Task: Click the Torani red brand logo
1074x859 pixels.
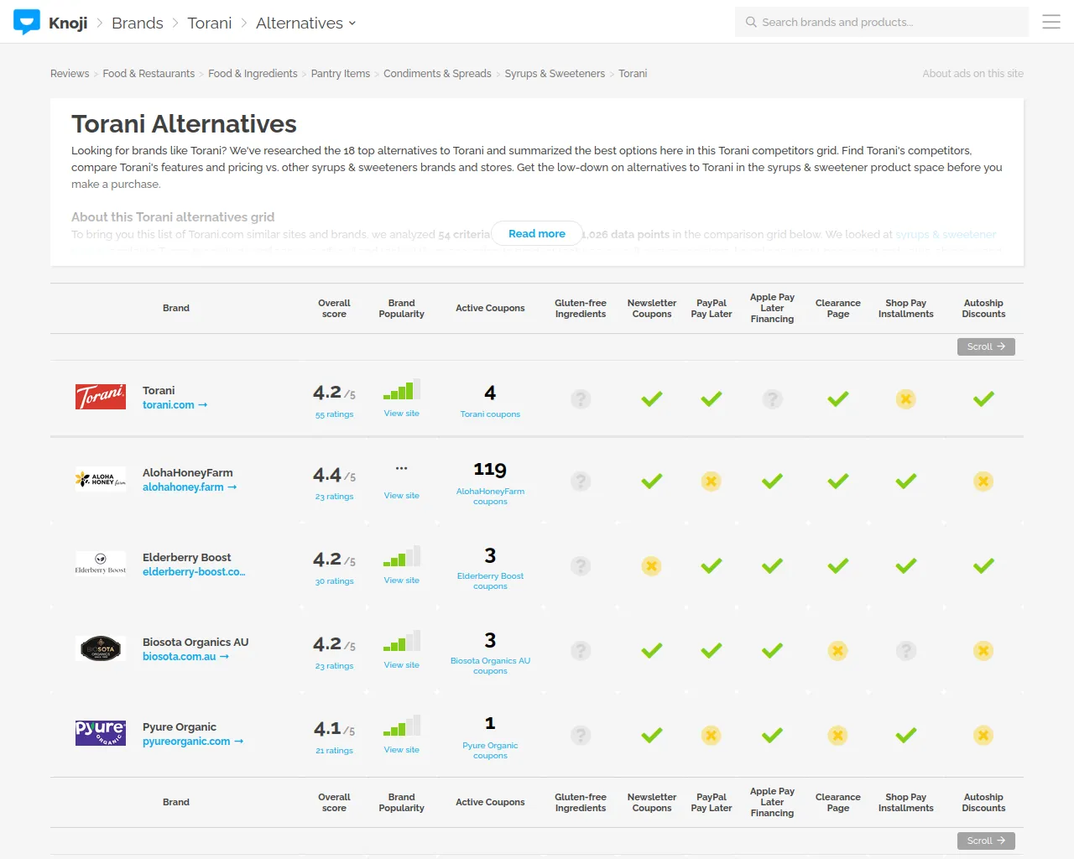Action: click(x=100, y=397)
